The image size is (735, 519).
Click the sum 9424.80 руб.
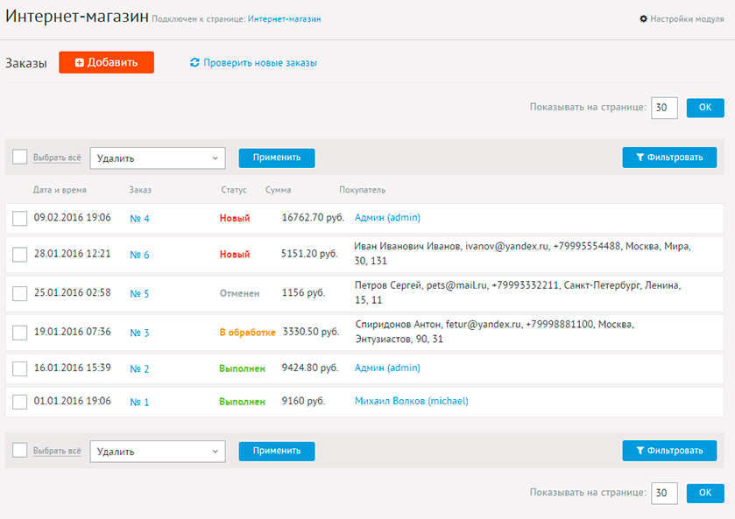click(x=310, y=368)
